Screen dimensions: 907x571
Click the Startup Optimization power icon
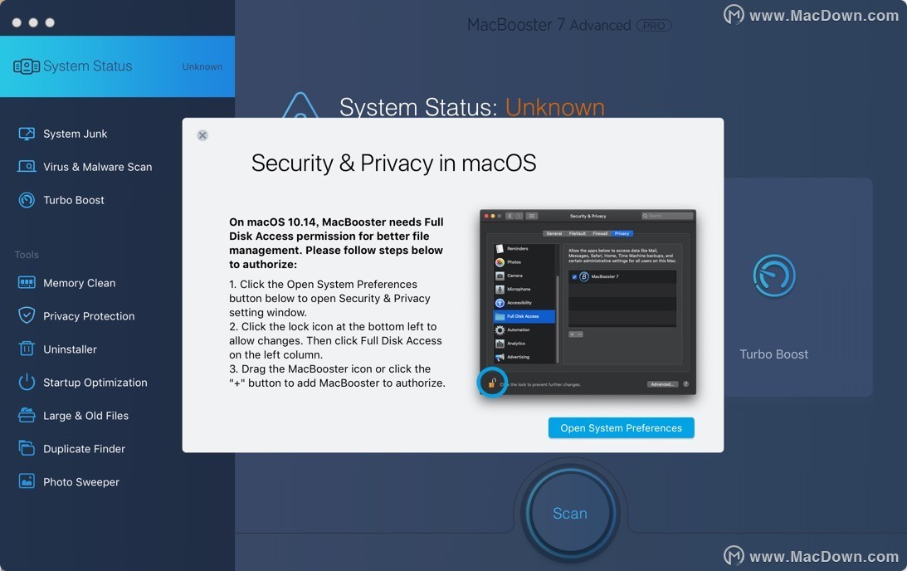click(x=27, y=382)
